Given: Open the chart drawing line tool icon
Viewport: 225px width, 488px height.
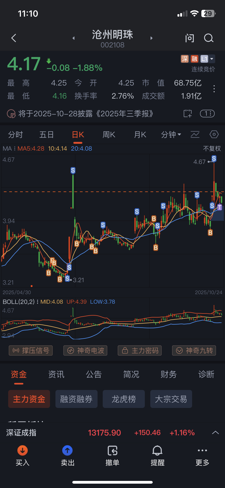Looking at the screenshot, I should (195, 135).
